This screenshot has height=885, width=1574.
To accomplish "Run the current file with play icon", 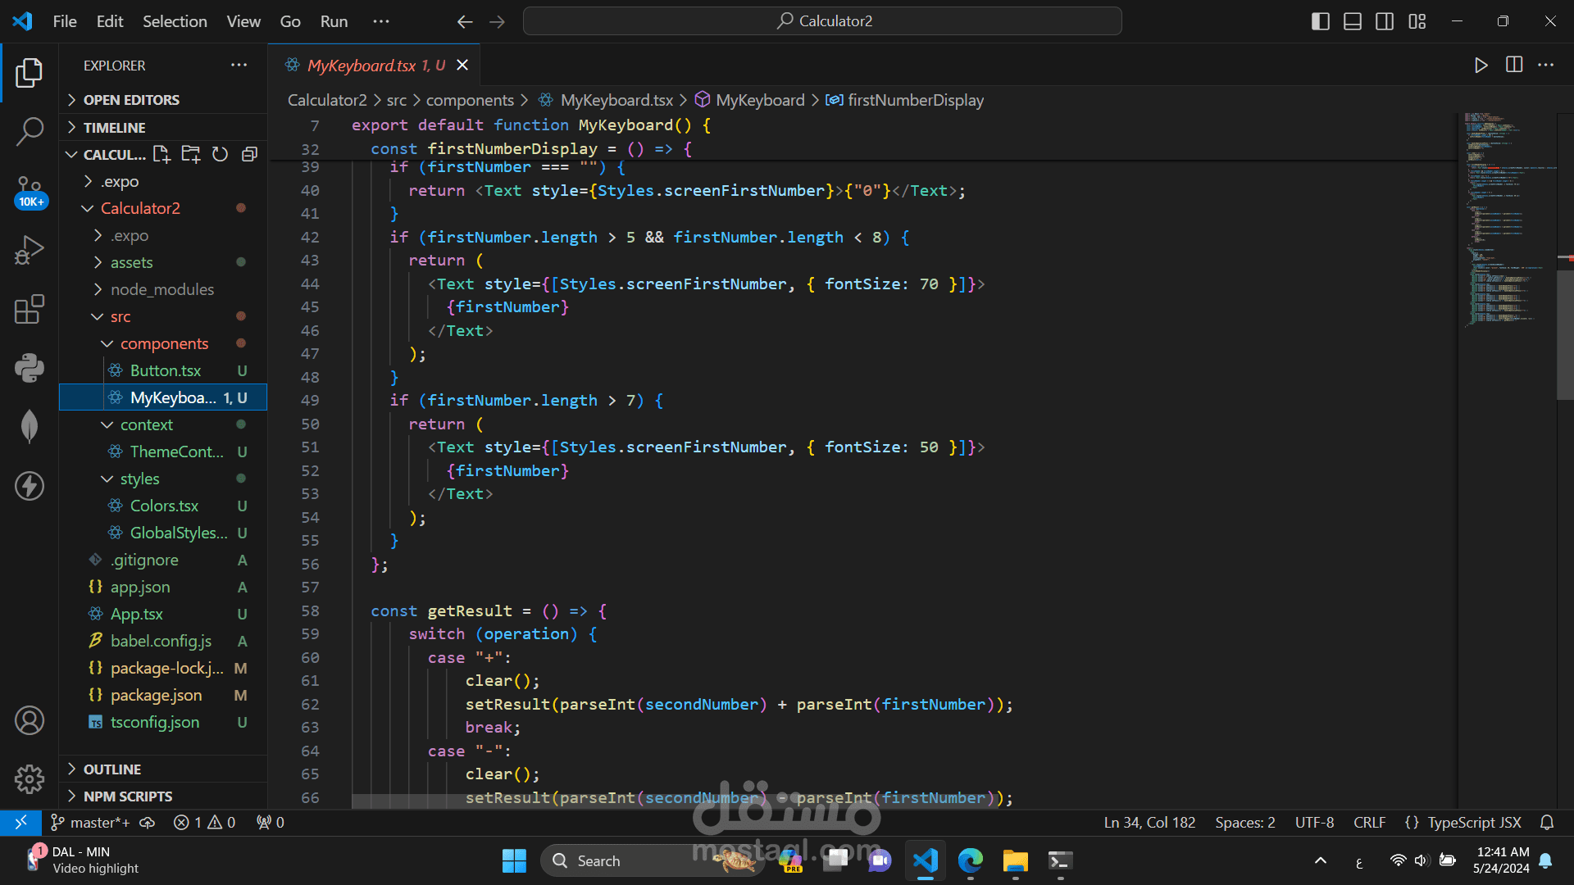I will coord(1481,65).
